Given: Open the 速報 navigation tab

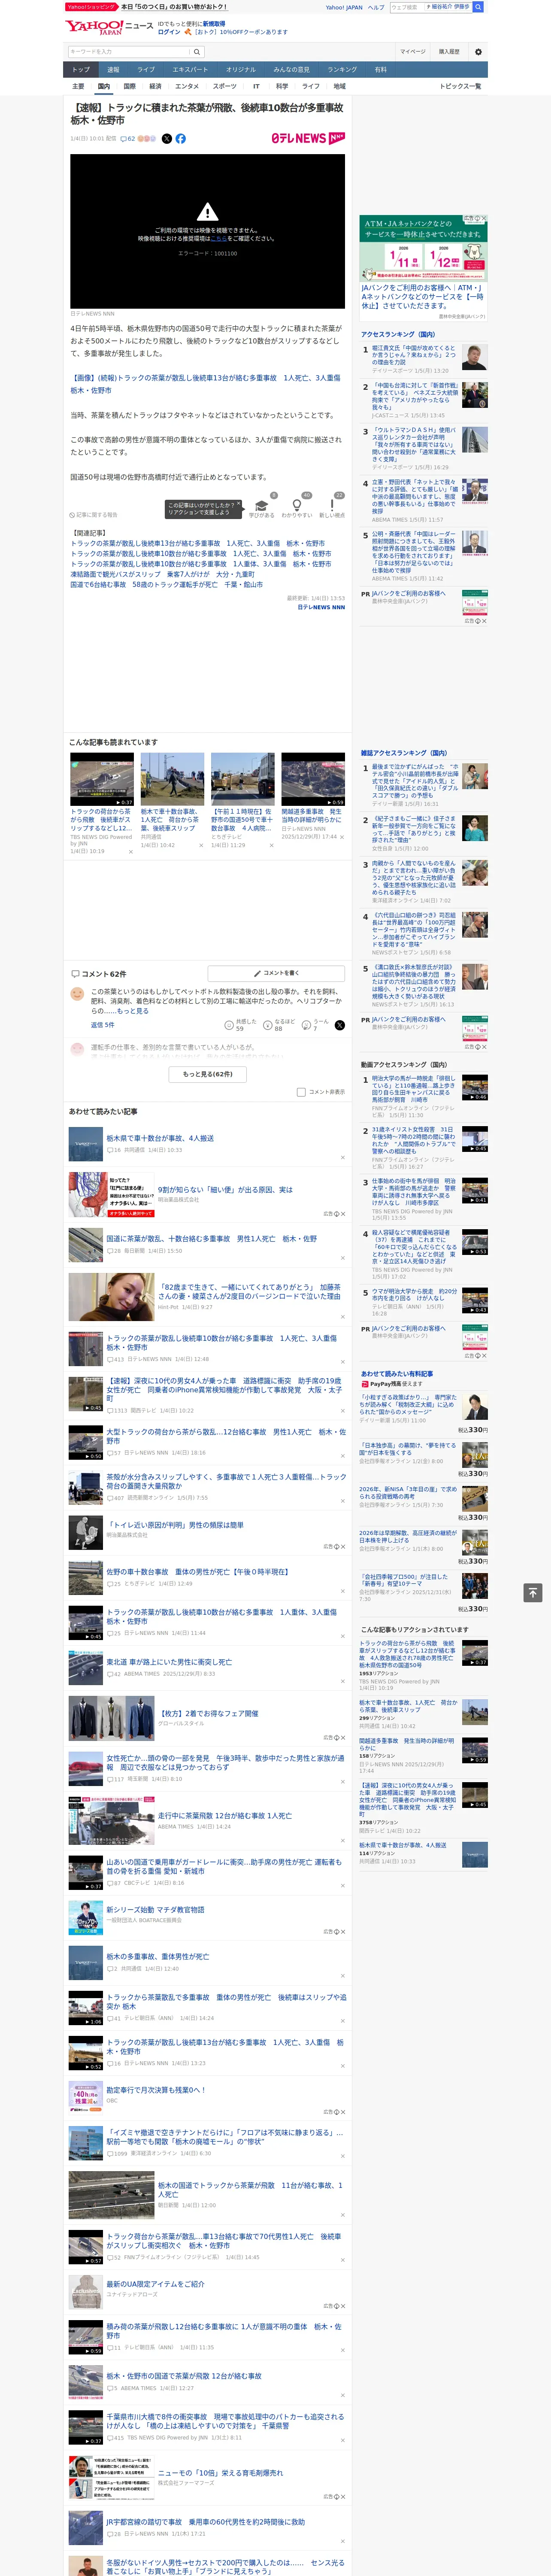Looking at the screenshot, I should click(x=113, y=70).
